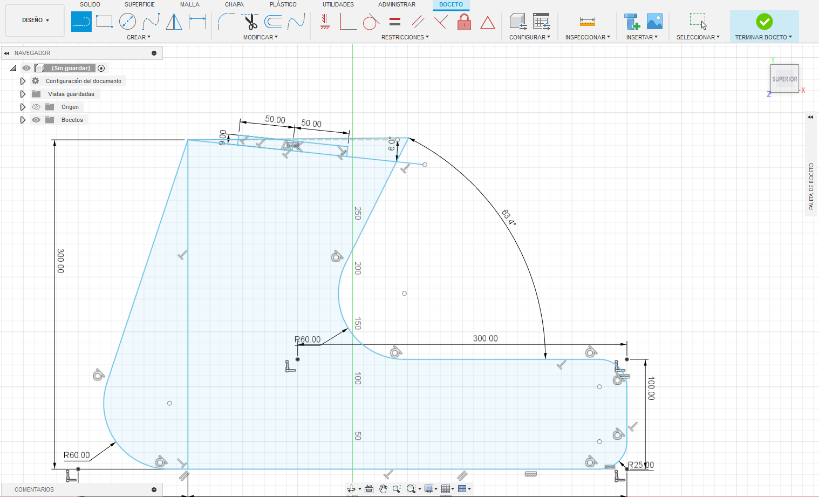Apply the Horizontal/Vertical constraint
Viewport: 819px width, 497px height.
[x=325, y=22]
